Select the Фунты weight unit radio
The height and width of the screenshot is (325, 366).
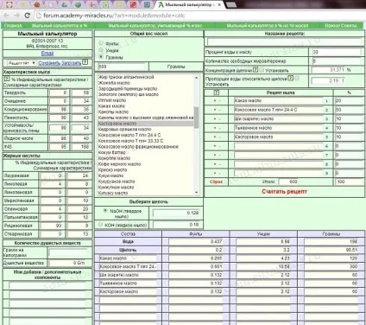point(101,43)
